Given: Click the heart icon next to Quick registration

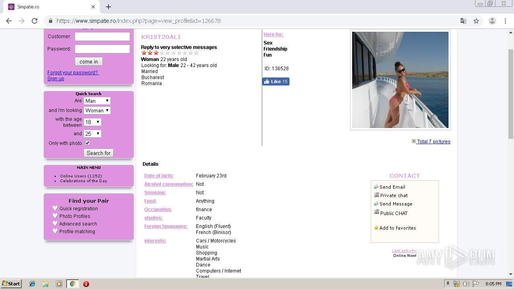Looking at the screenshot, I should click(x=55, y=208).
